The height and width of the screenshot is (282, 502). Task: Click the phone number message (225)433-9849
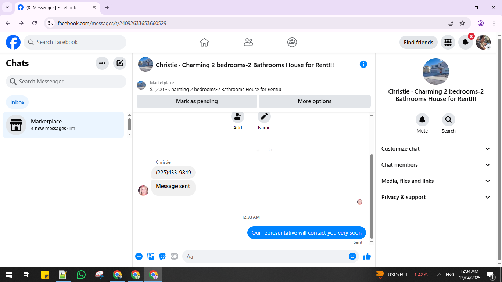(173, 173)
